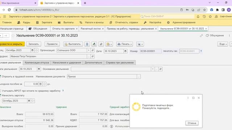Viewport: 232px width, 130px height.
Task: Open calculator for Выходное пособие days
Action: (x=40, y=84)
